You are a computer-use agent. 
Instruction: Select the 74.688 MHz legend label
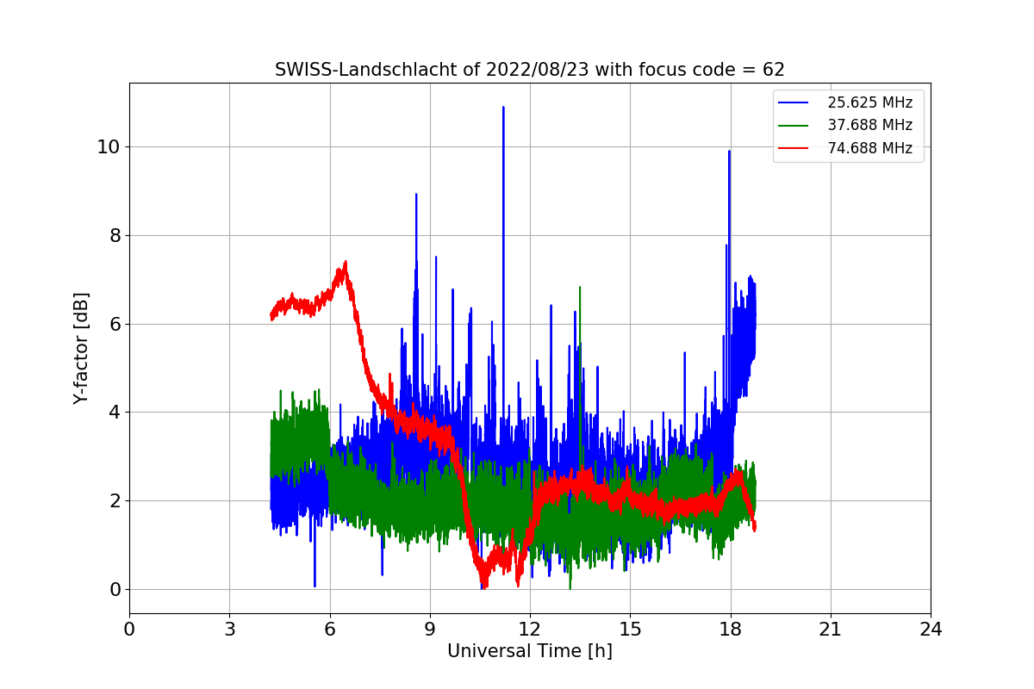[869, 148]
